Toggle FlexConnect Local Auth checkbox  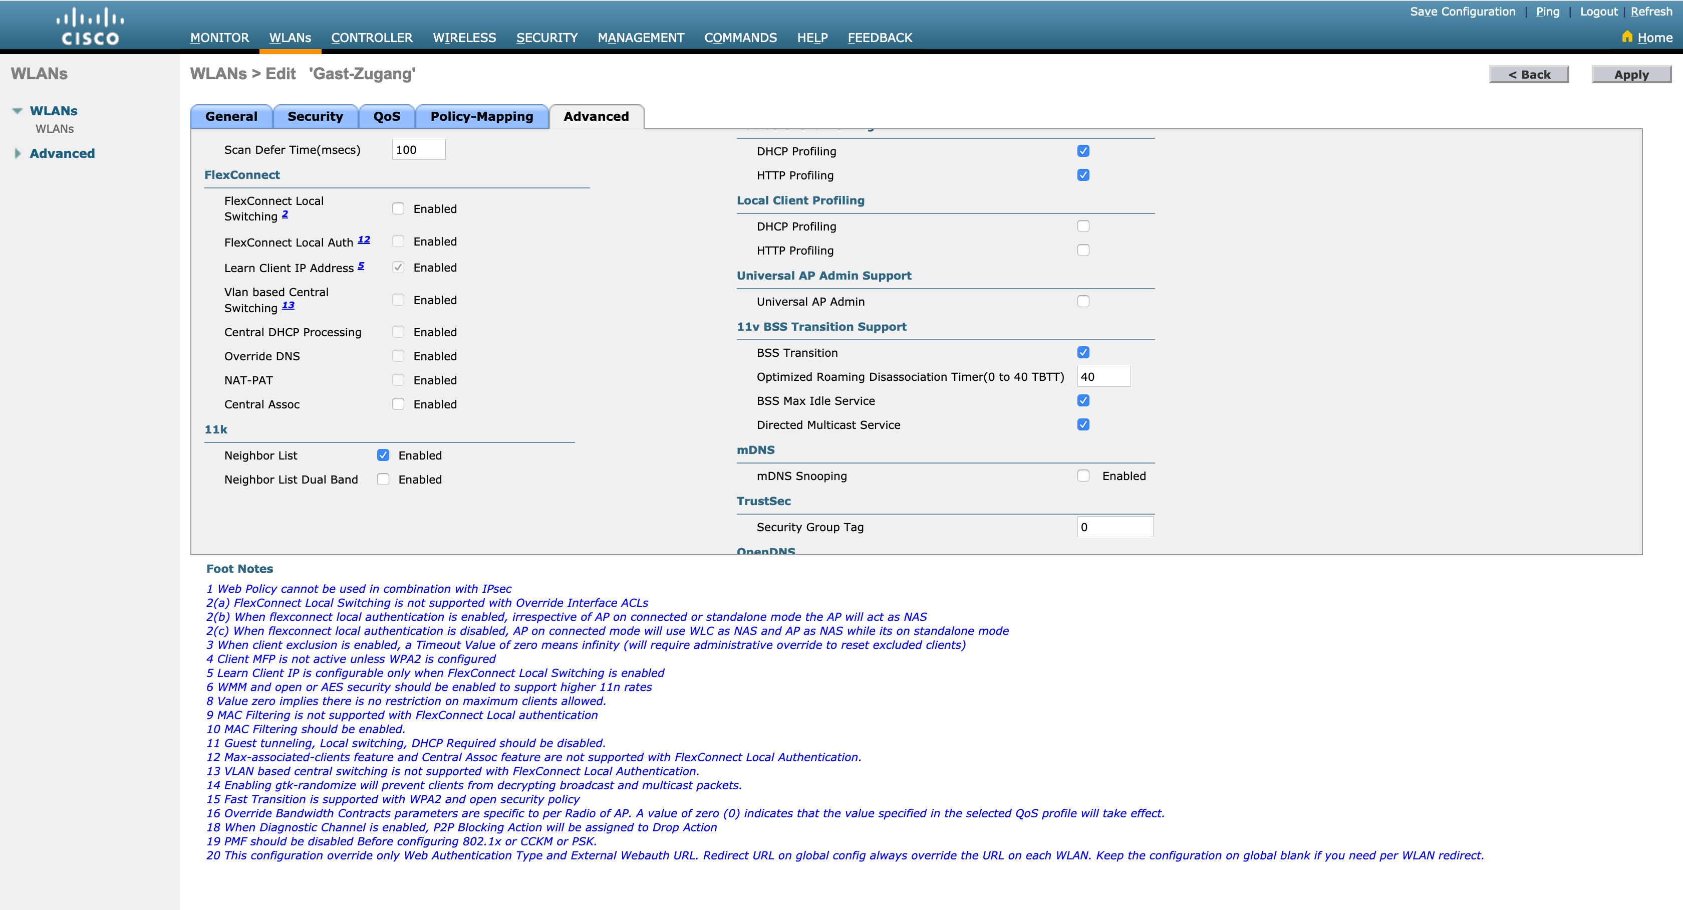[398, 241]
